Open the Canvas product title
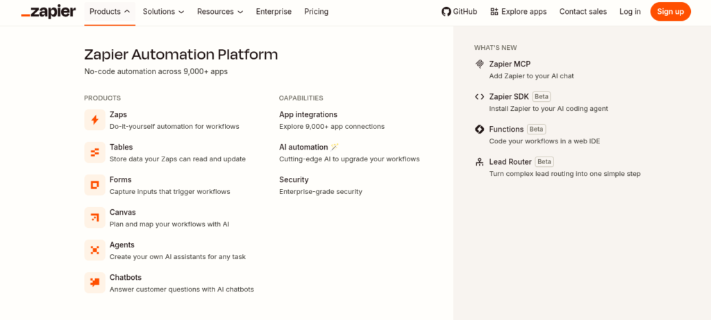 coord(123,212)
